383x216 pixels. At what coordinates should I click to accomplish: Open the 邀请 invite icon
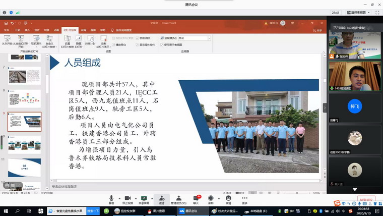tap(162, 198)
